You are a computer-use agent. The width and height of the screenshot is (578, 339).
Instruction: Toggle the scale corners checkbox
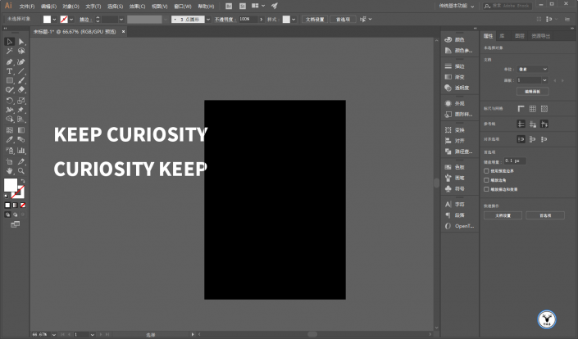coord(486,180)
